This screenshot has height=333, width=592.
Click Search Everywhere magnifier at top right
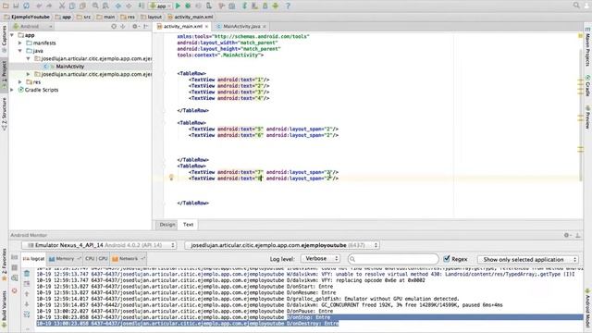point(576,6)
